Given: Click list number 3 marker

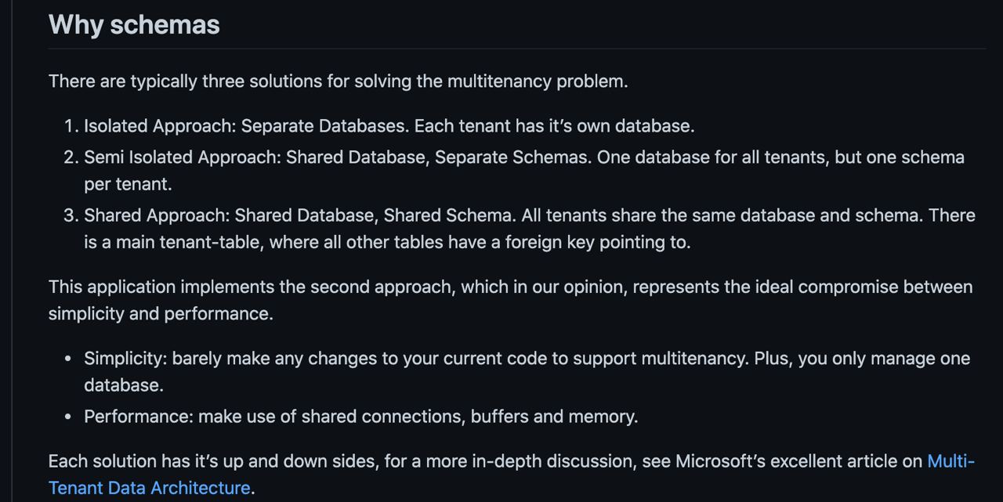Looking at the screenshot, I should (71, 215).
